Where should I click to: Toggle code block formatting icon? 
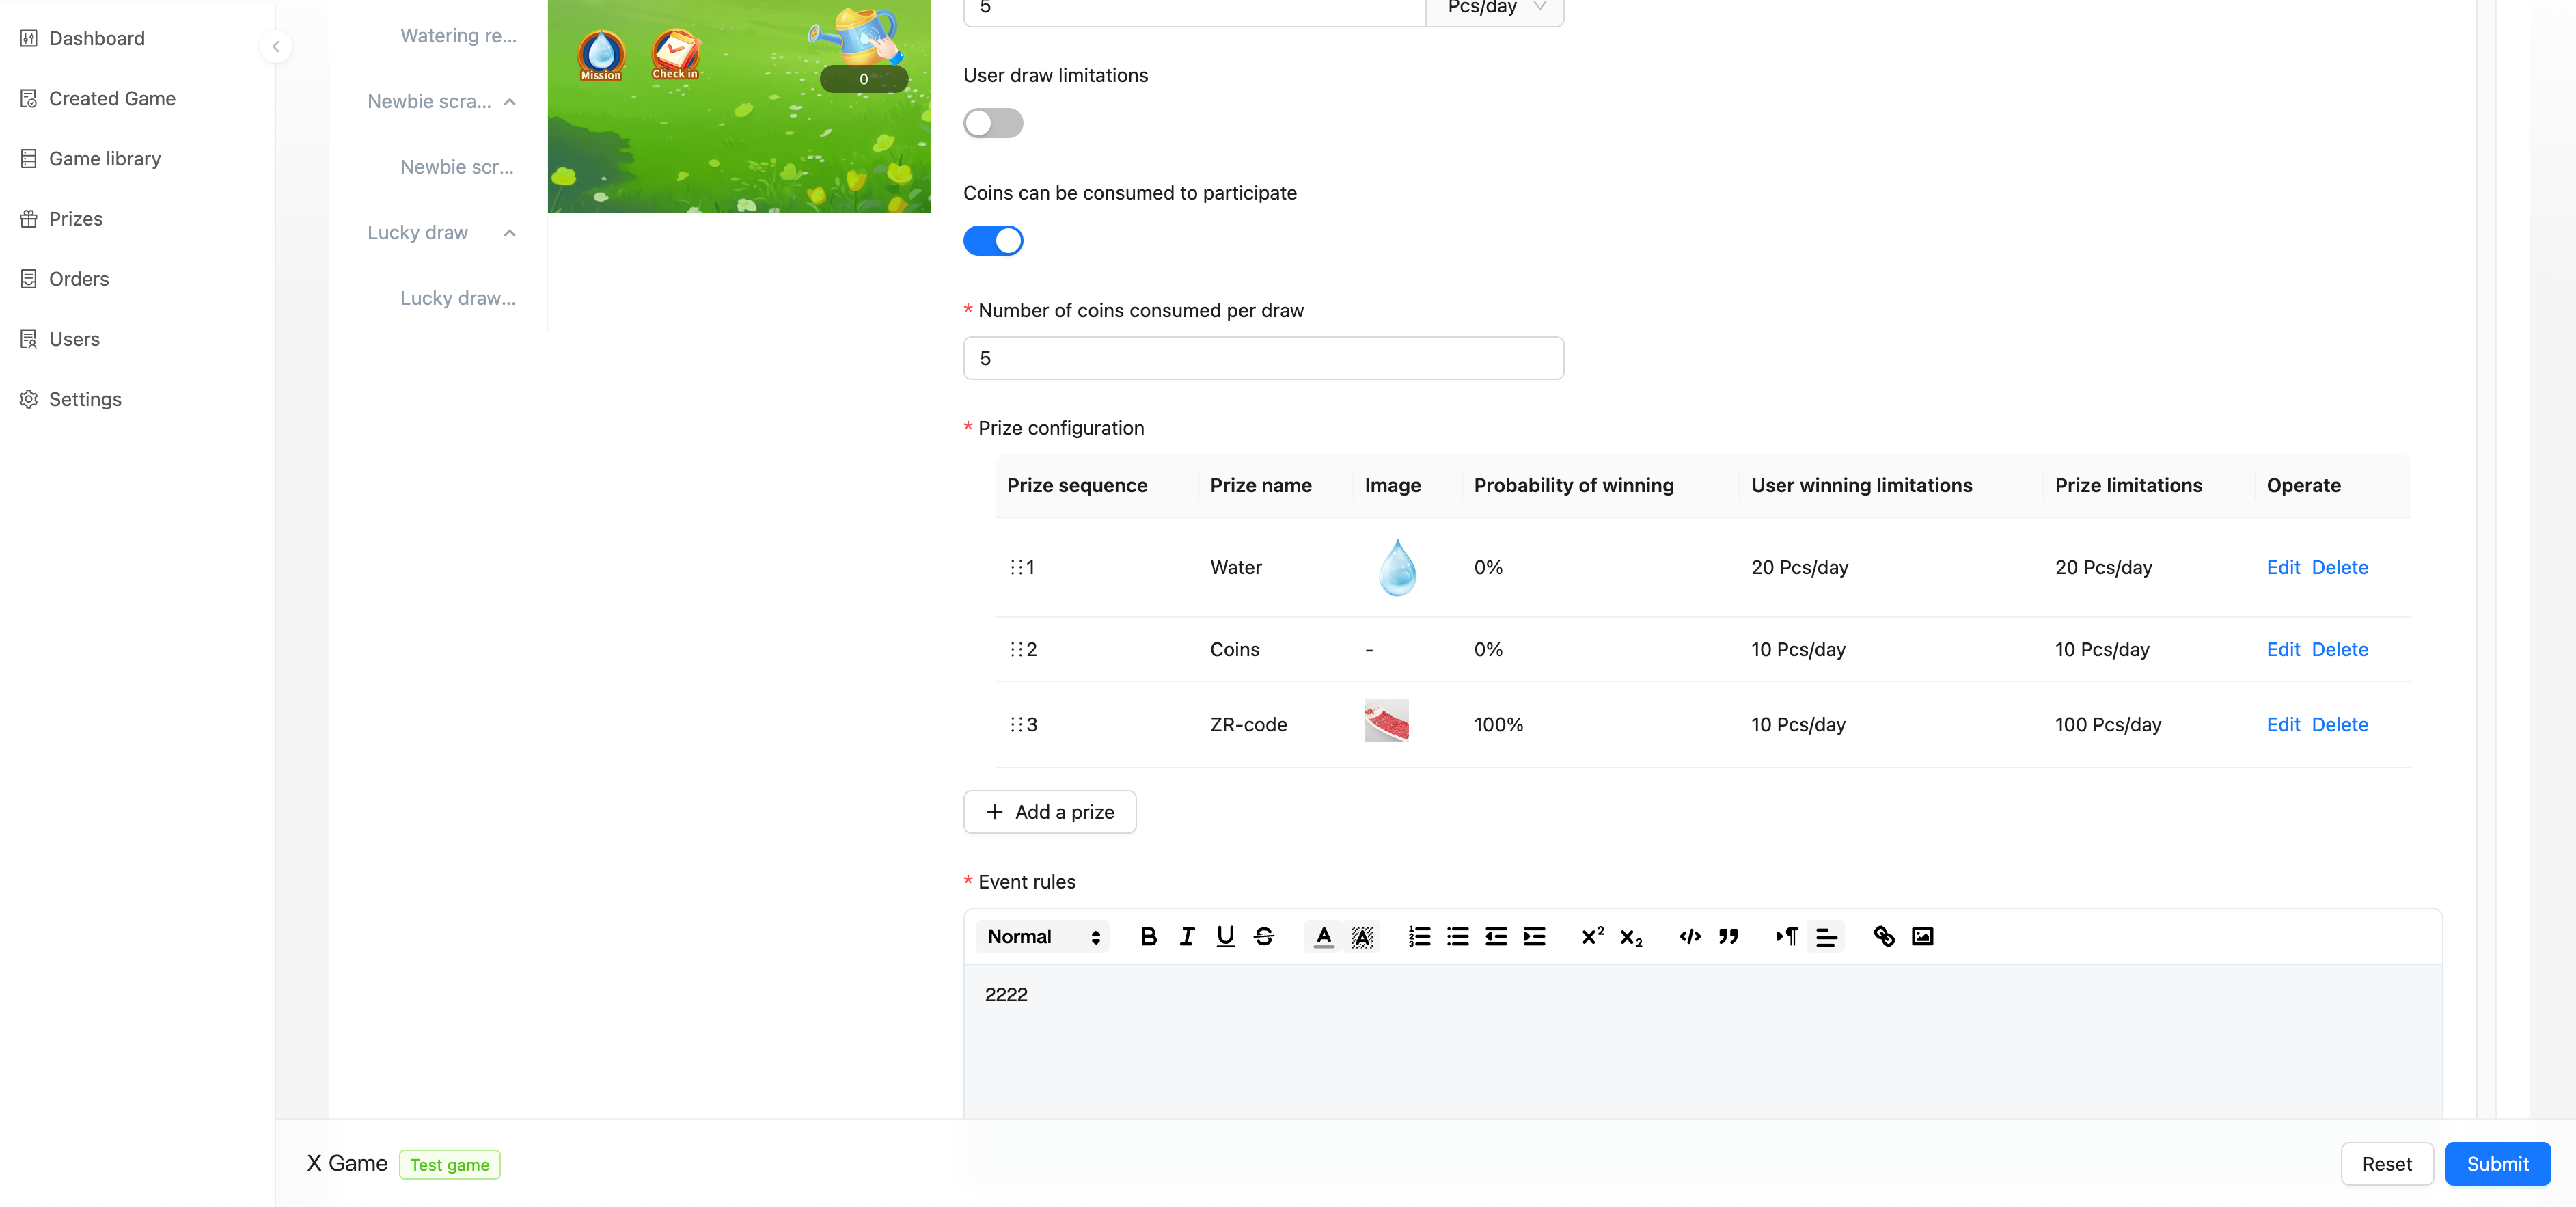(x=1689, y=936)
